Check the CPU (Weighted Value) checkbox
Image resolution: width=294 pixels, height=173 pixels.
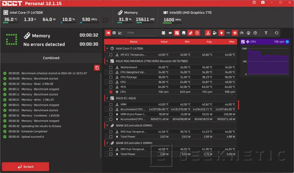click(x=111, y=72)
